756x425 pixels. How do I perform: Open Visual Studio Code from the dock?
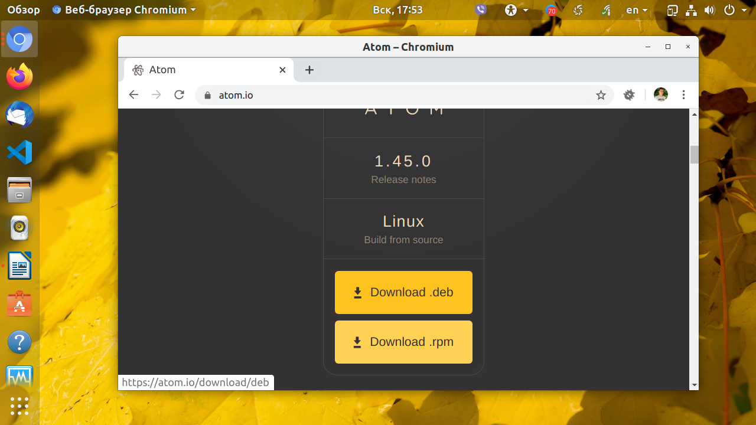pos(19,152)
